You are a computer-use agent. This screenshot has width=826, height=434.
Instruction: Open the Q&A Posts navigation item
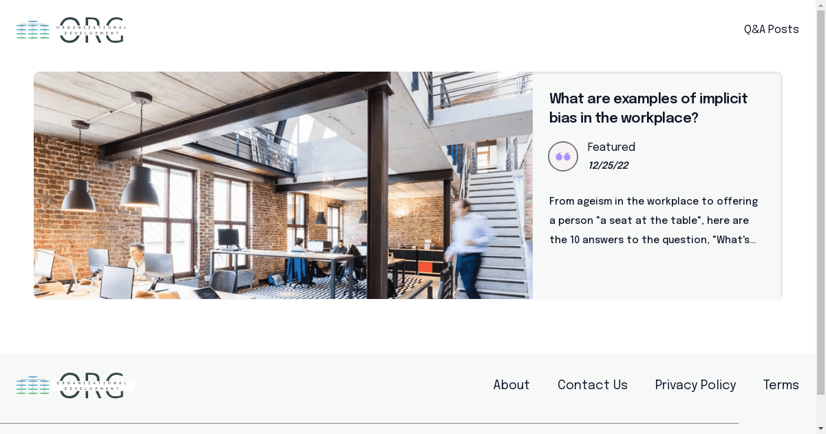[x=771, y=30]
